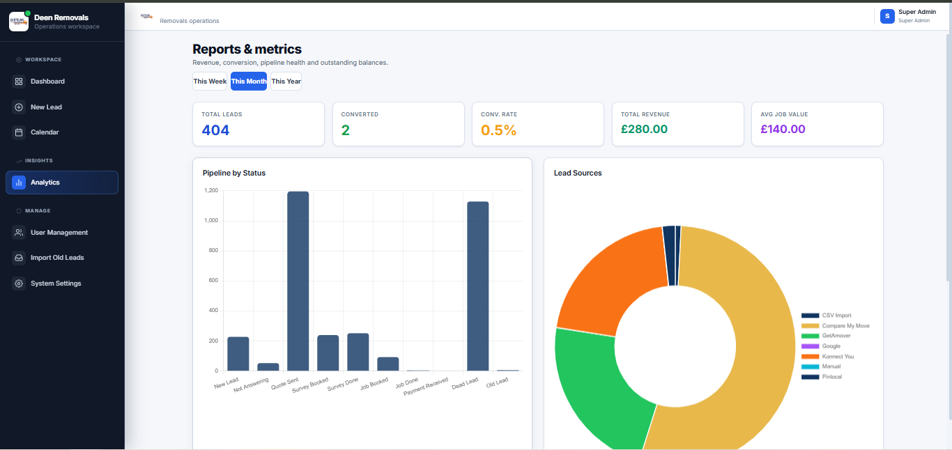This screenshot has width=952, height=450.
Task: Click the 404 total leads value
Action: point(215,130)
